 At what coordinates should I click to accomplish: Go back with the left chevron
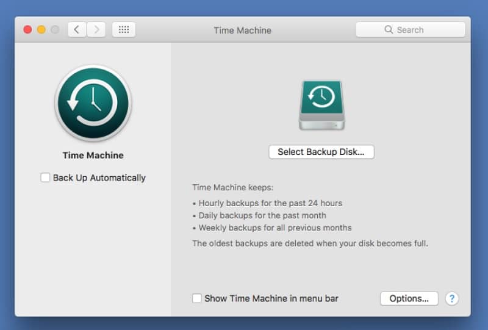[77, 29]
